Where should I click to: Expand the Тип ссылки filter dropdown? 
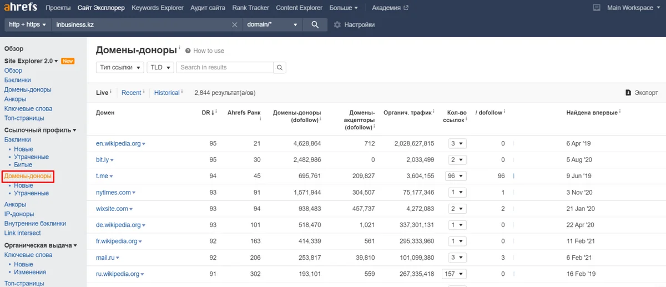pos(120,67)
